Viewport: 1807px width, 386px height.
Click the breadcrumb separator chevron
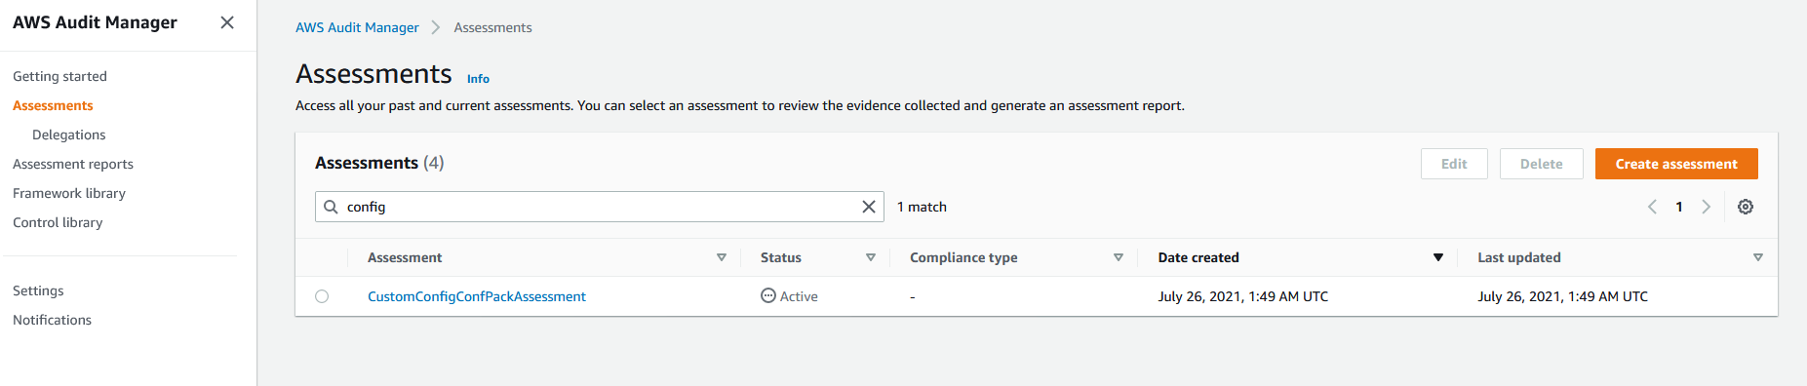tap(436, 27)
